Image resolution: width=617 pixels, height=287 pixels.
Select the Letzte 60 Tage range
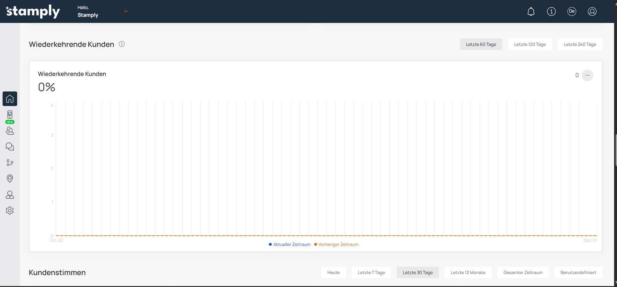(481, 44)
